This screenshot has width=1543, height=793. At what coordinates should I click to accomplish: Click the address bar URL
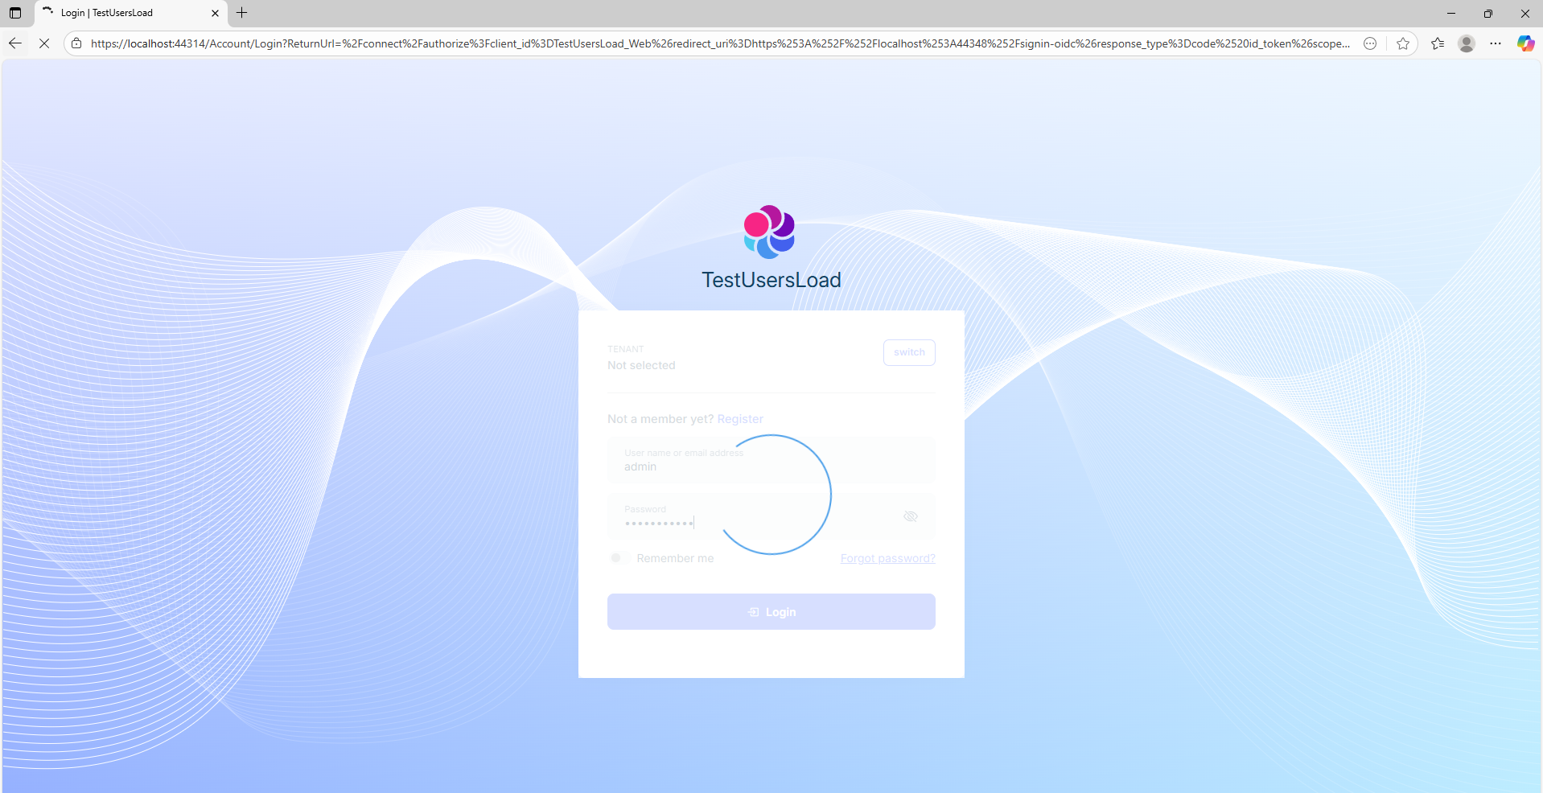click(x=720, y=43)
